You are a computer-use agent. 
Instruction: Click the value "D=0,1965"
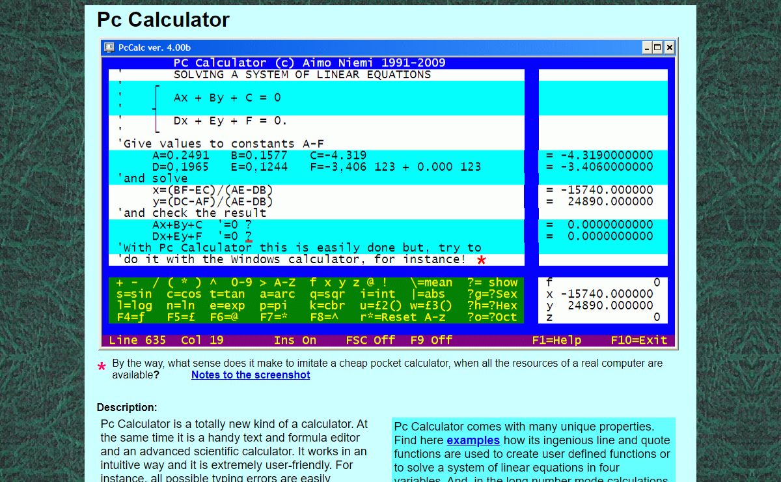tap(181, 167)
